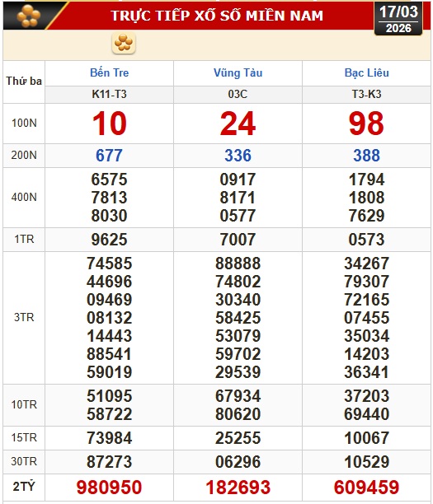This screenshot has width=433, height=504.
Task: Click Vũng Tàu 100N result 24
Action: pyautogui.click(x=238, y=124)
